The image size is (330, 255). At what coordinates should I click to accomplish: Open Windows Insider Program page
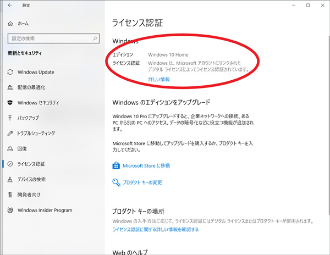click(x=45, y=210)
